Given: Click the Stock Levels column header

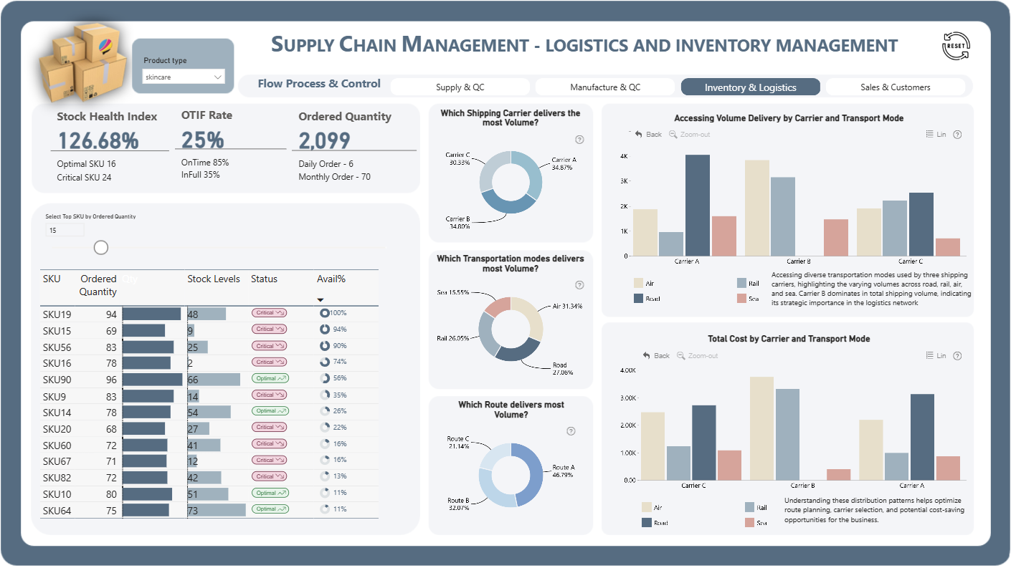Looking at the screenshot, I should (x=214, y=279).
